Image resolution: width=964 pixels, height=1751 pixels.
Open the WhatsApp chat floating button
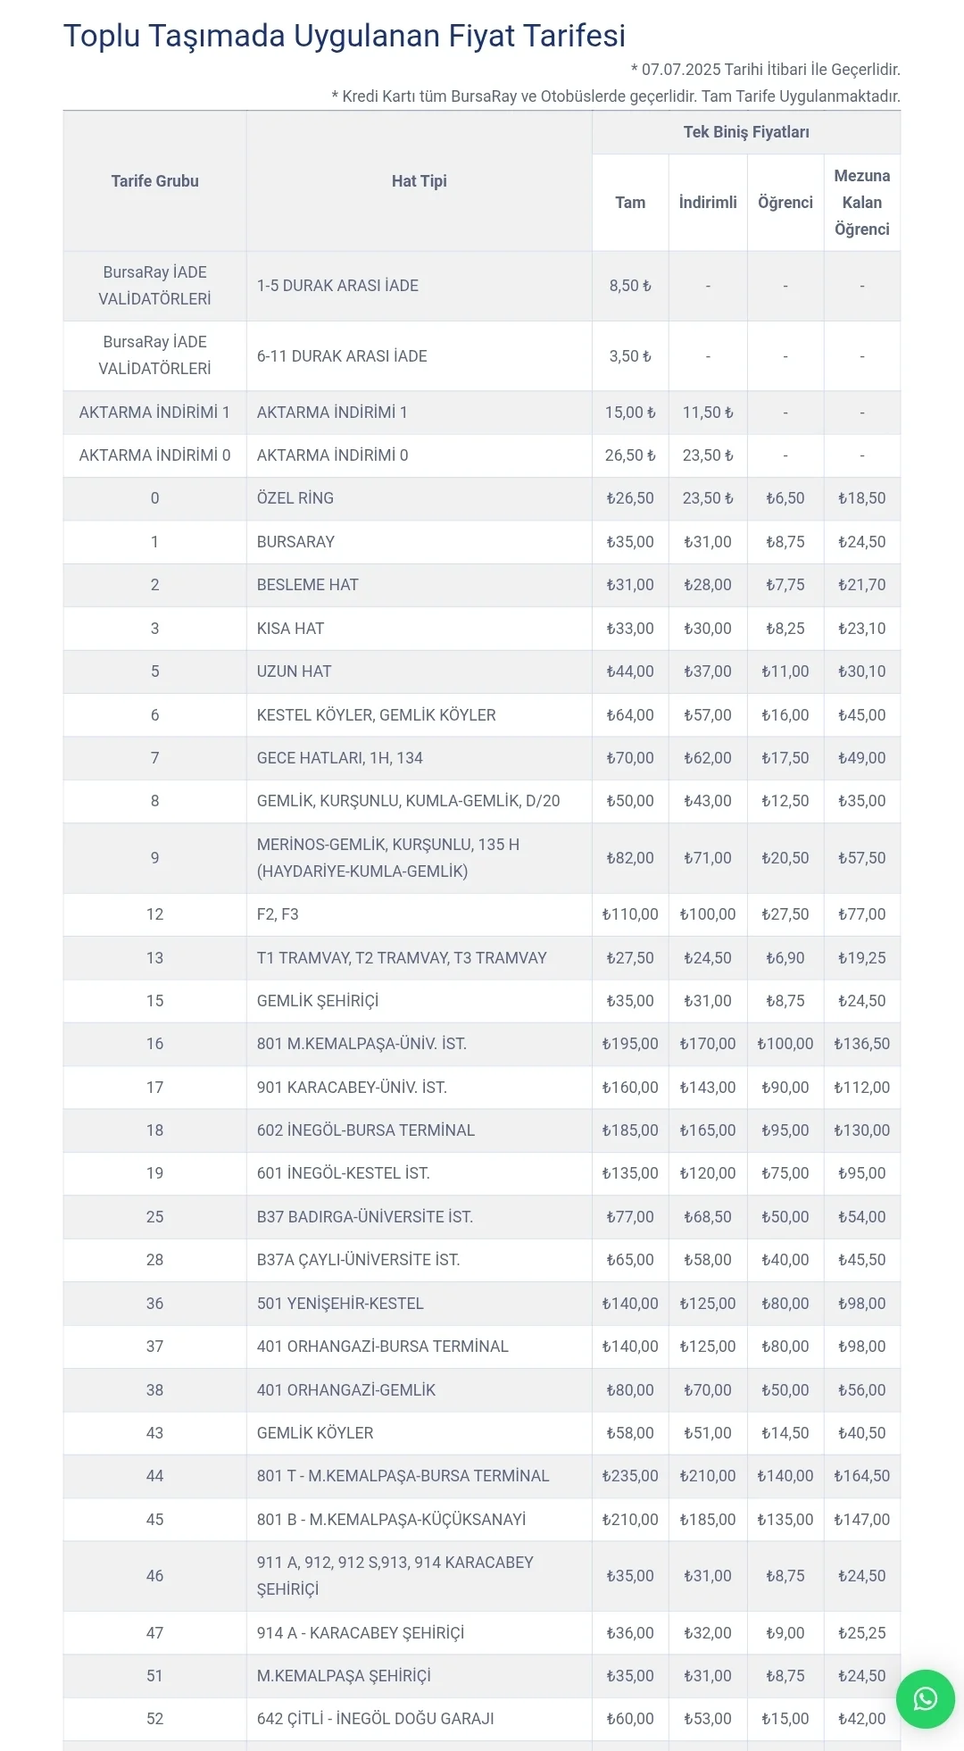[x=925, y=1698]
